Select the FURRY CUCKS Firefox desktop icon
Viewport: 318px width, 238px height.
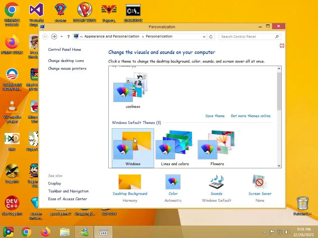pos(12,45)
